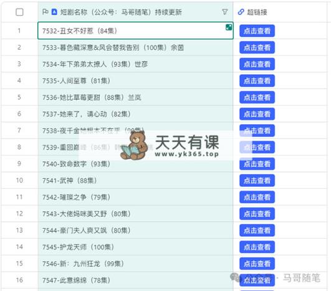Select cell 7532-丑女不好惹（84集）

[x=135, y=31]
